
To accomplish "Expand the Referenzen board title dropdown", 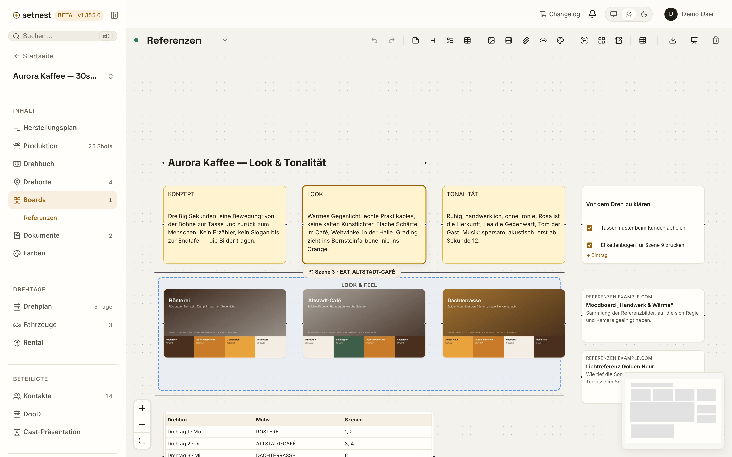I will 225,40.
